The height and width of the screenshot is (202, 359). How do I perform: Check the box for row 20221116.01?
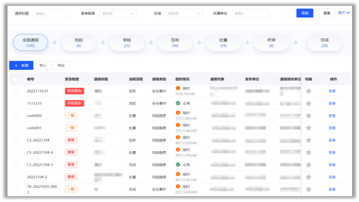click(15, 91)
